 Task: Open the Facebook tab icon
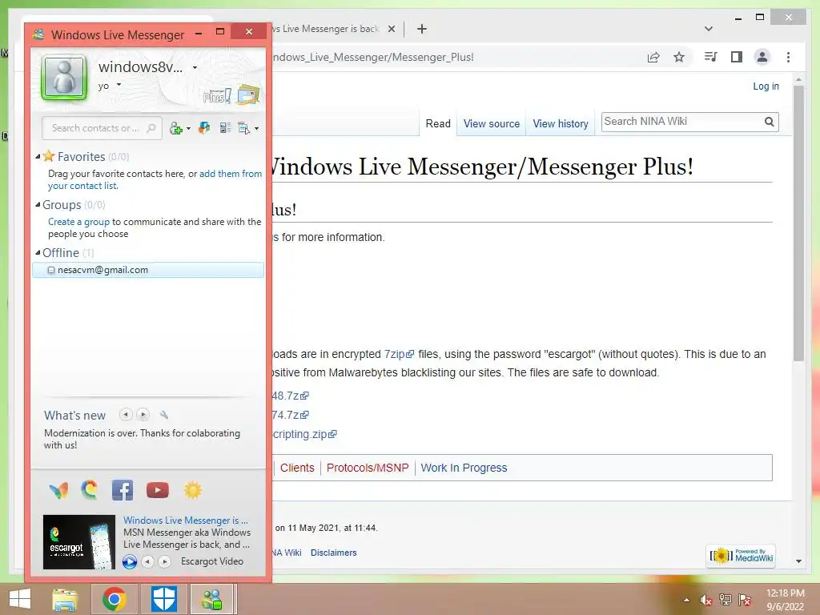[123, 491]
